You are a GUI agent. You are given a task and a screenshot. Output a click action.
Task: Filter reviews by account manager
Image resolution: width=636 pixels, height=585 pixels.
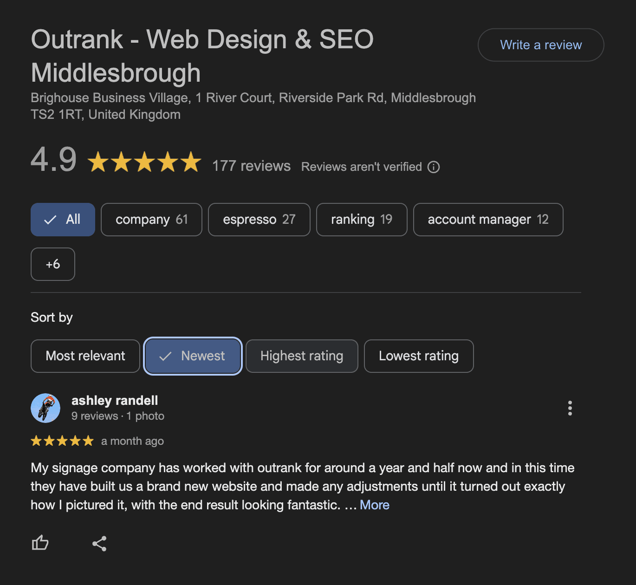tap(488, 220)
